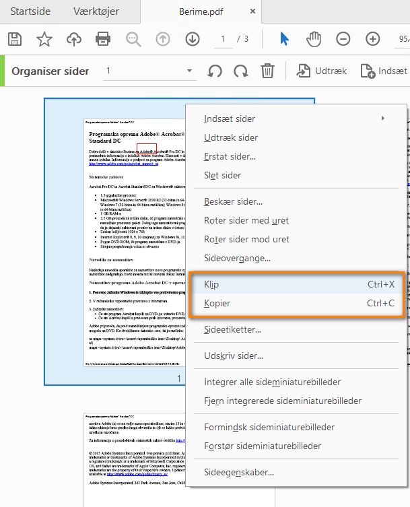Screen dimensions: 410x507
Task: Choose the selection arrow tool
Action: [x=284, y=39]
